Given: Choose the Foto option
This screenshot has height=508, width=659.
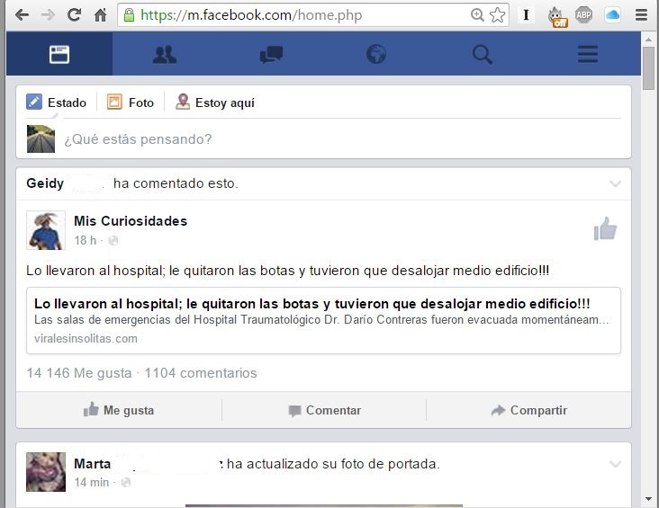Looking at the screenshot, I should (140, 102).
